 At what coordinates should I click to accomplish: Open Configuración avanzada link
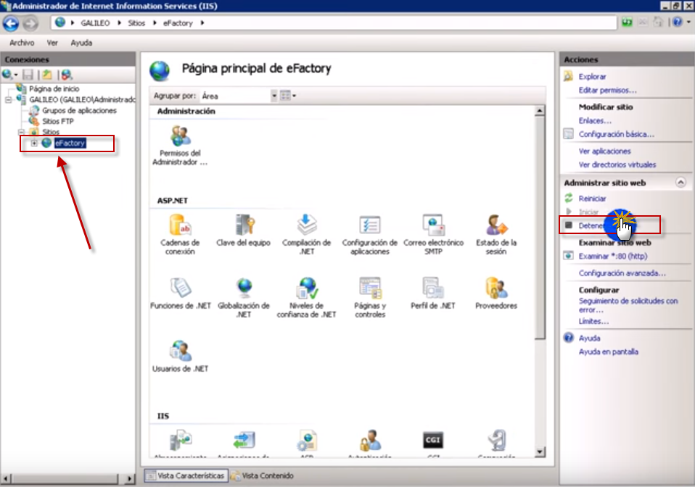(622, 273)
